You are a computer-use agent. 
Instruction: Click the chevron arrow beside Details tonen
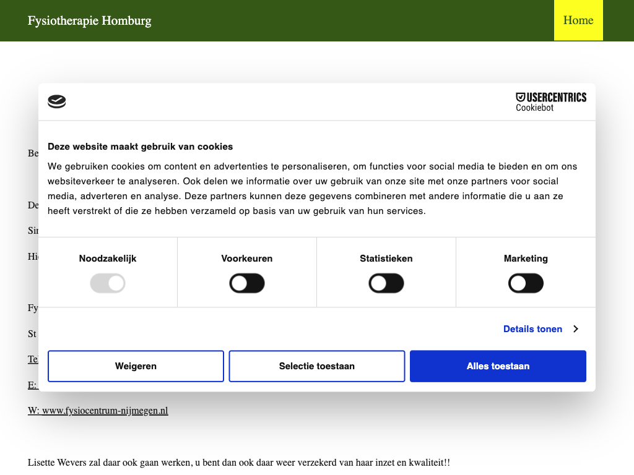tap(576, 329)
